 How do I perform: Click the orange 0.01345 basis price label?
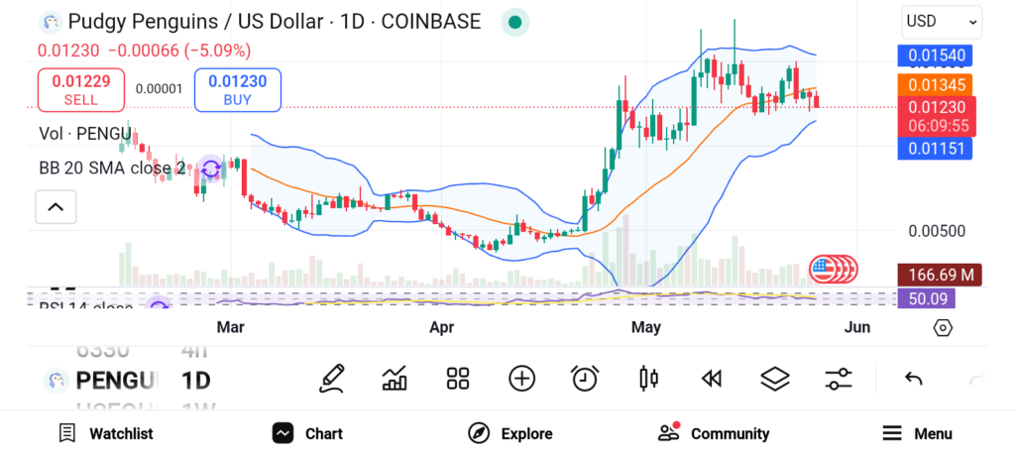[937, 85]
